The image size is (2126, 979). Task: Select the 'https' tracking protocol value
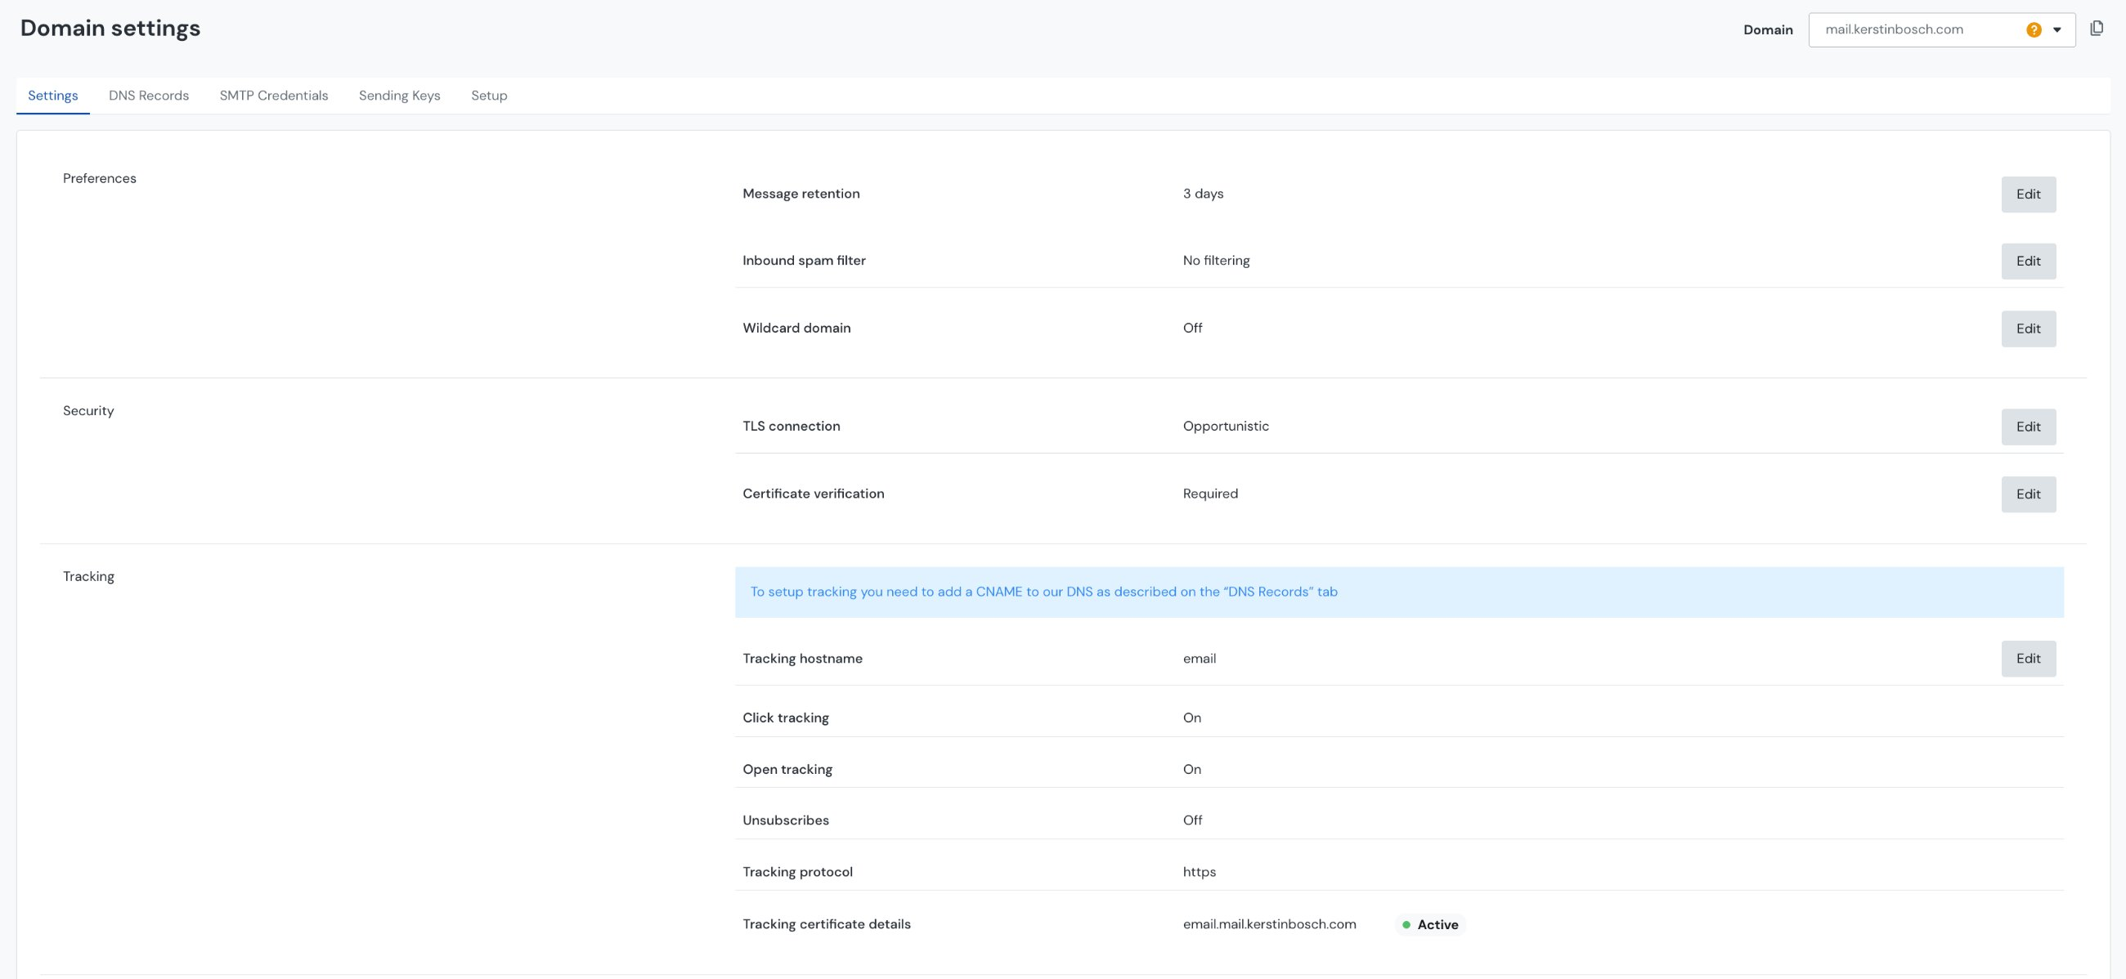pyautogui.click(x=1200, y=872)
